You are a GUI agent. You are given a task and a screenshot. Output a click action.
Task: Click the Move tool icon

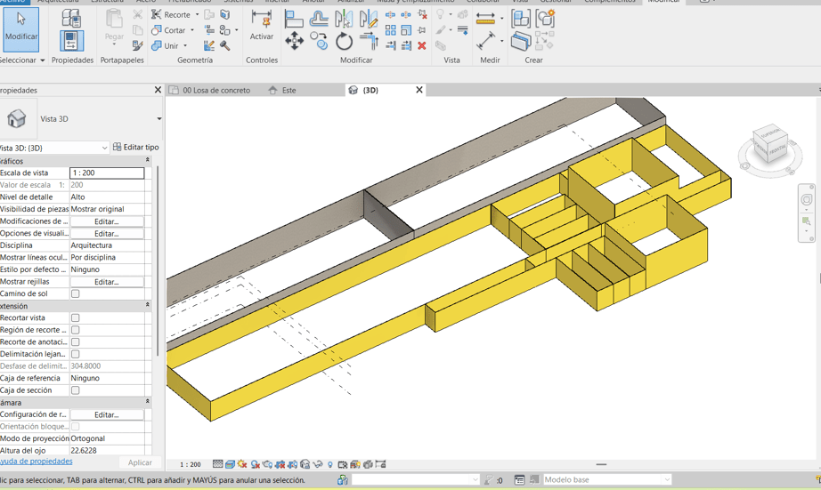pyautogui.click(x=294, y=40)
